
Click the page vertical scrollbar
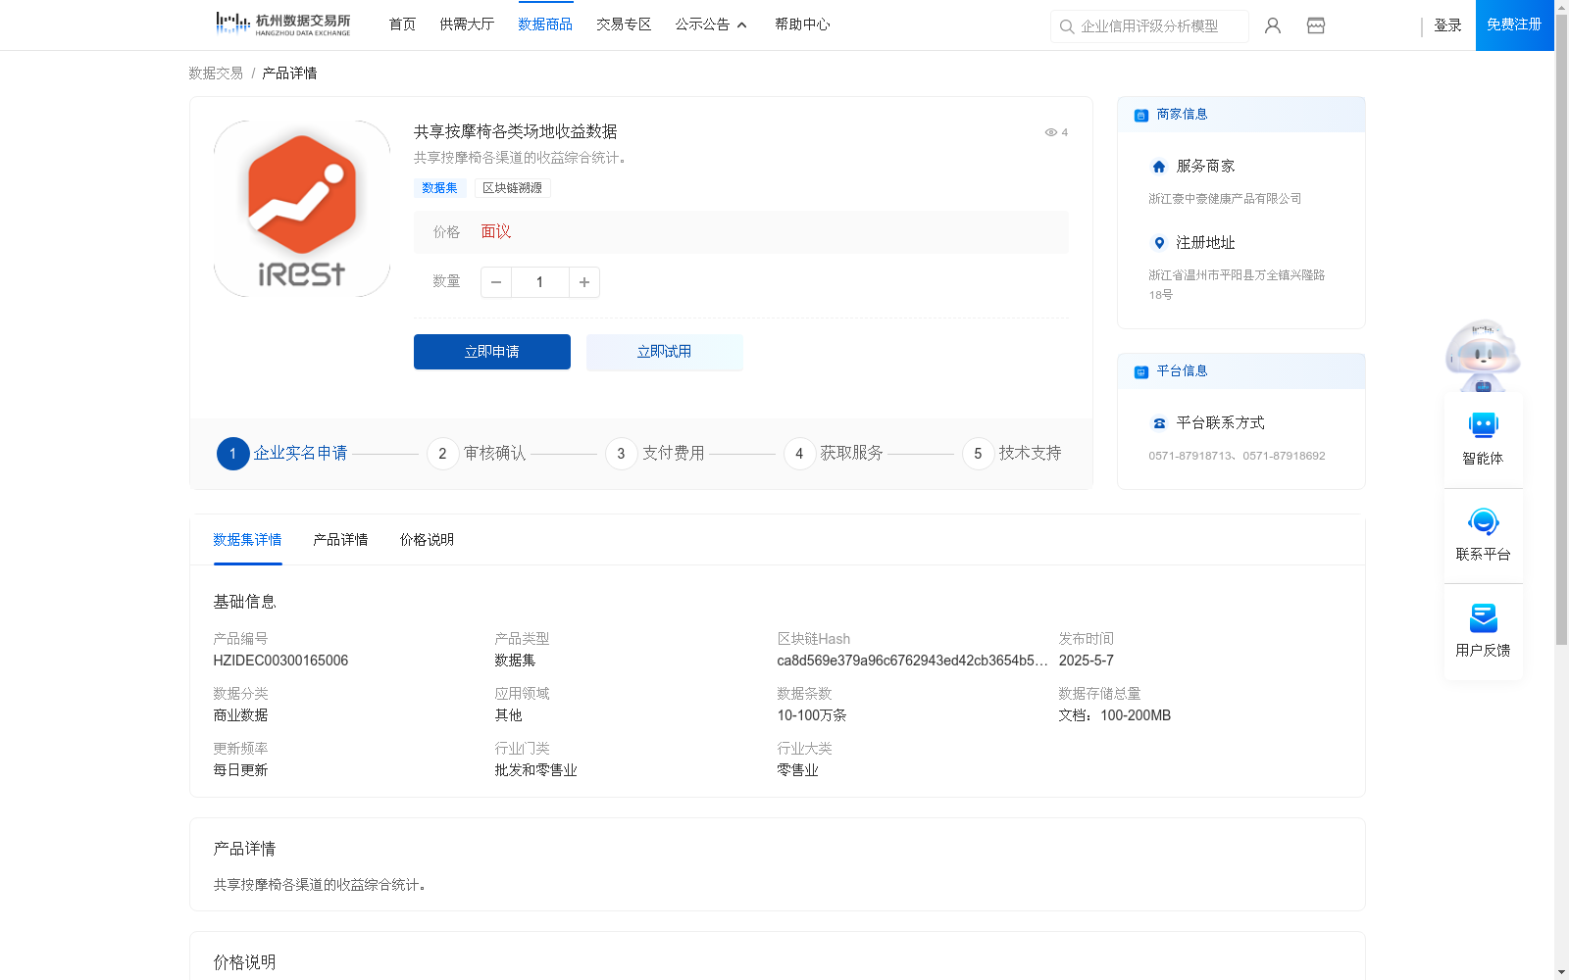point(1561,328)
